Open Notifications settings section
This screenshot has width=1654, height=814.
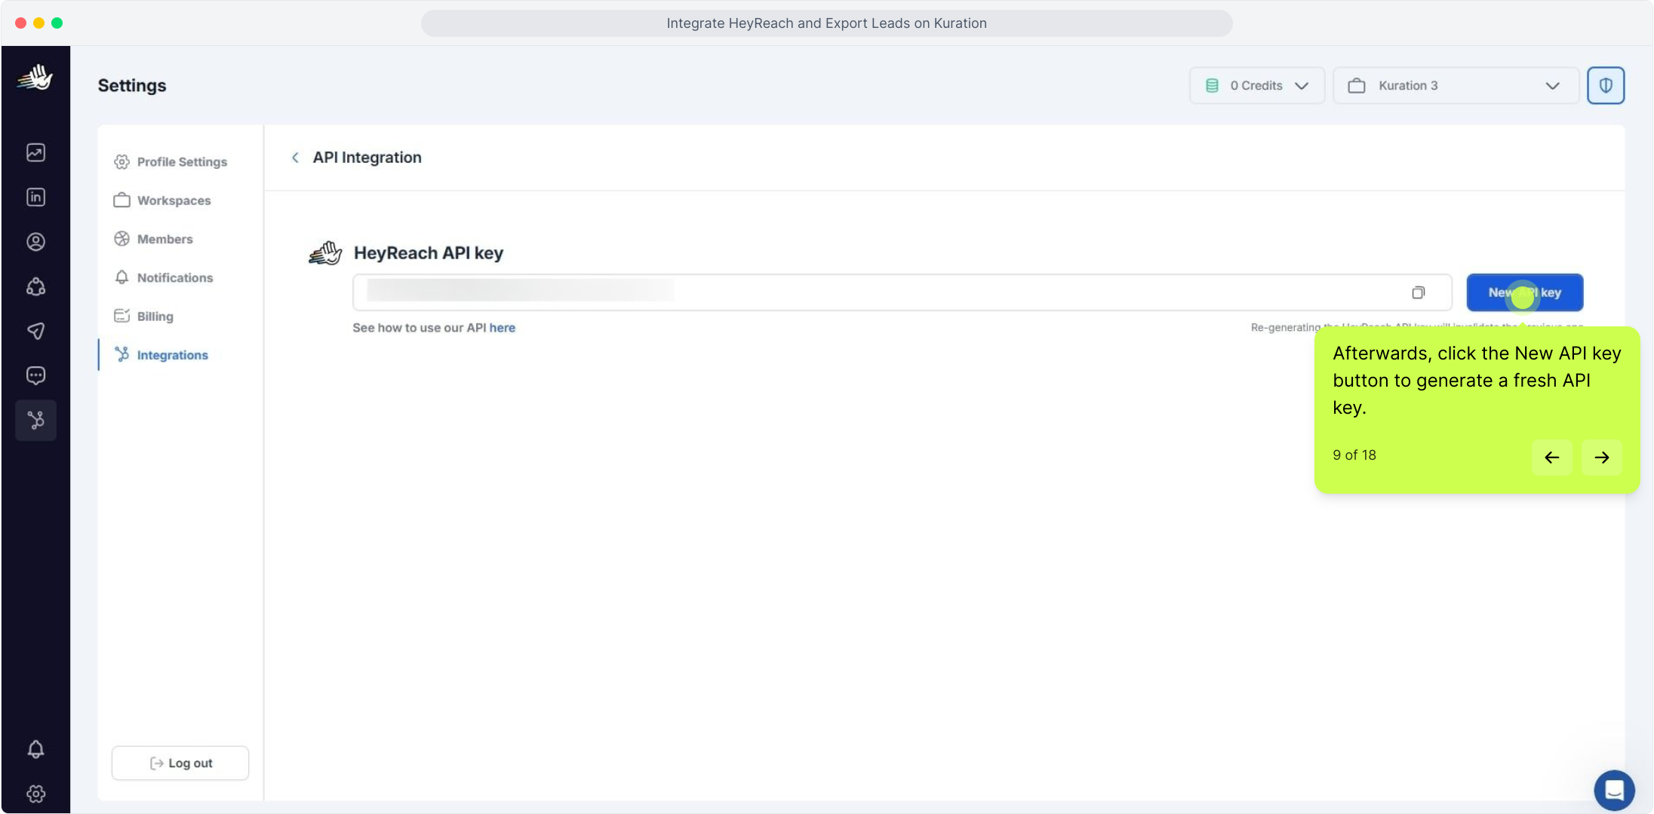click(x=164, y=277)
